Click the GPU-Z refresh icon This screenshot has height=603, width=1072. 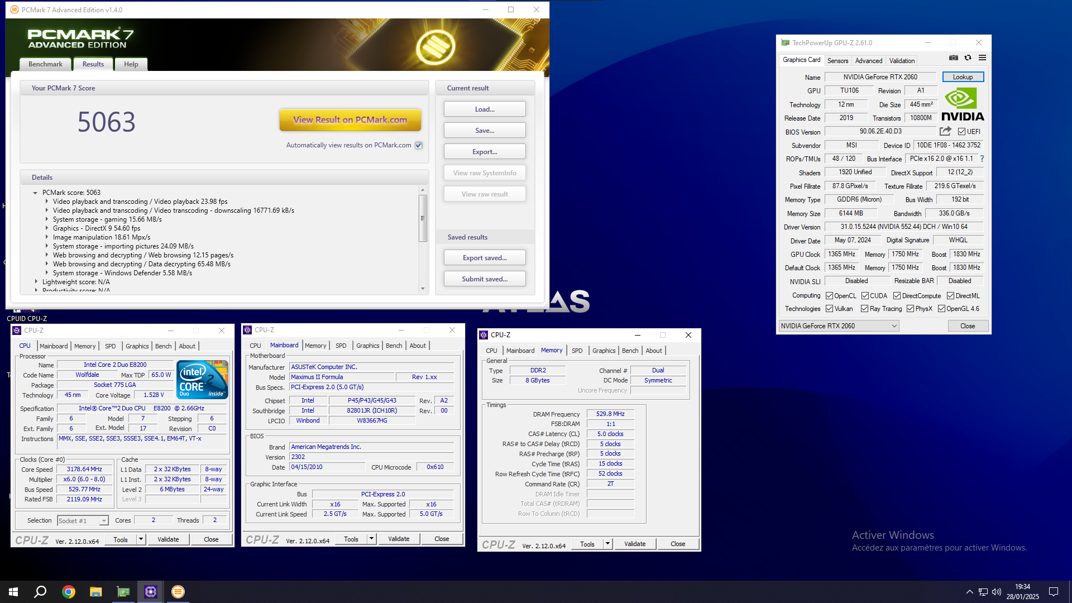pyautogui.click(x=968, y=58)
